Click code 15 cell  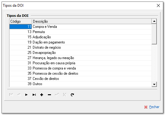click(x=21, y=37)
